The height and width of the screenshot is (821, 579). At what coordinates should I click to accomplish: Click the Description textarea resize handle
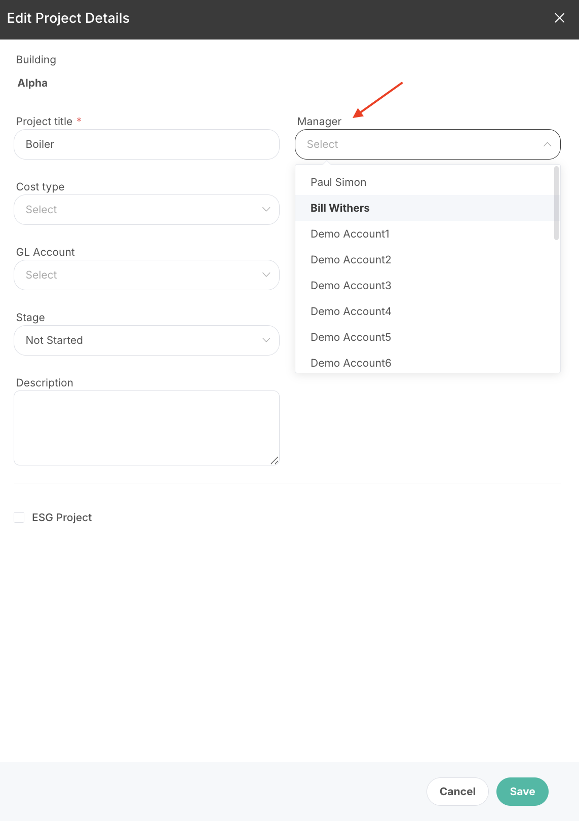(x=275, y=460)
